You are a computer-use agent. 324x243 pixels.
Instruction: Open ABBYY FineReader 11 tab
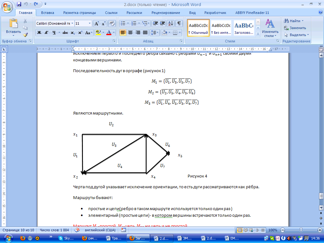(252, 13)
